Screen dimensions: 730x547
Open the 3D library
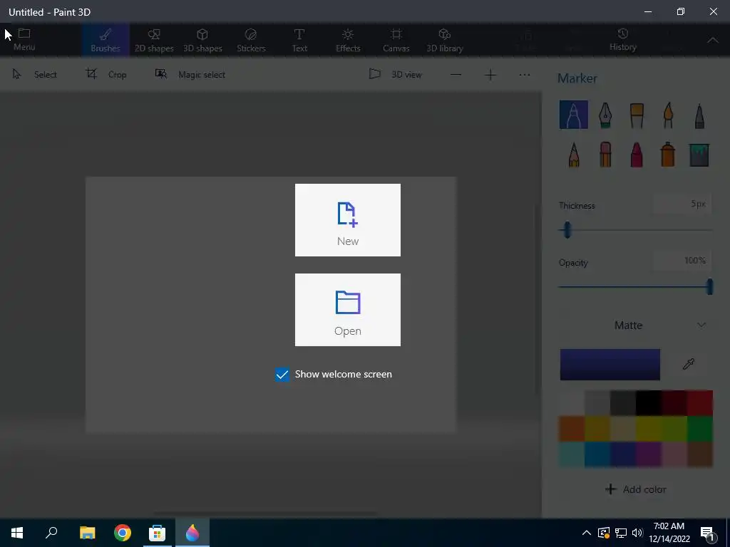[x=445, y=41]
